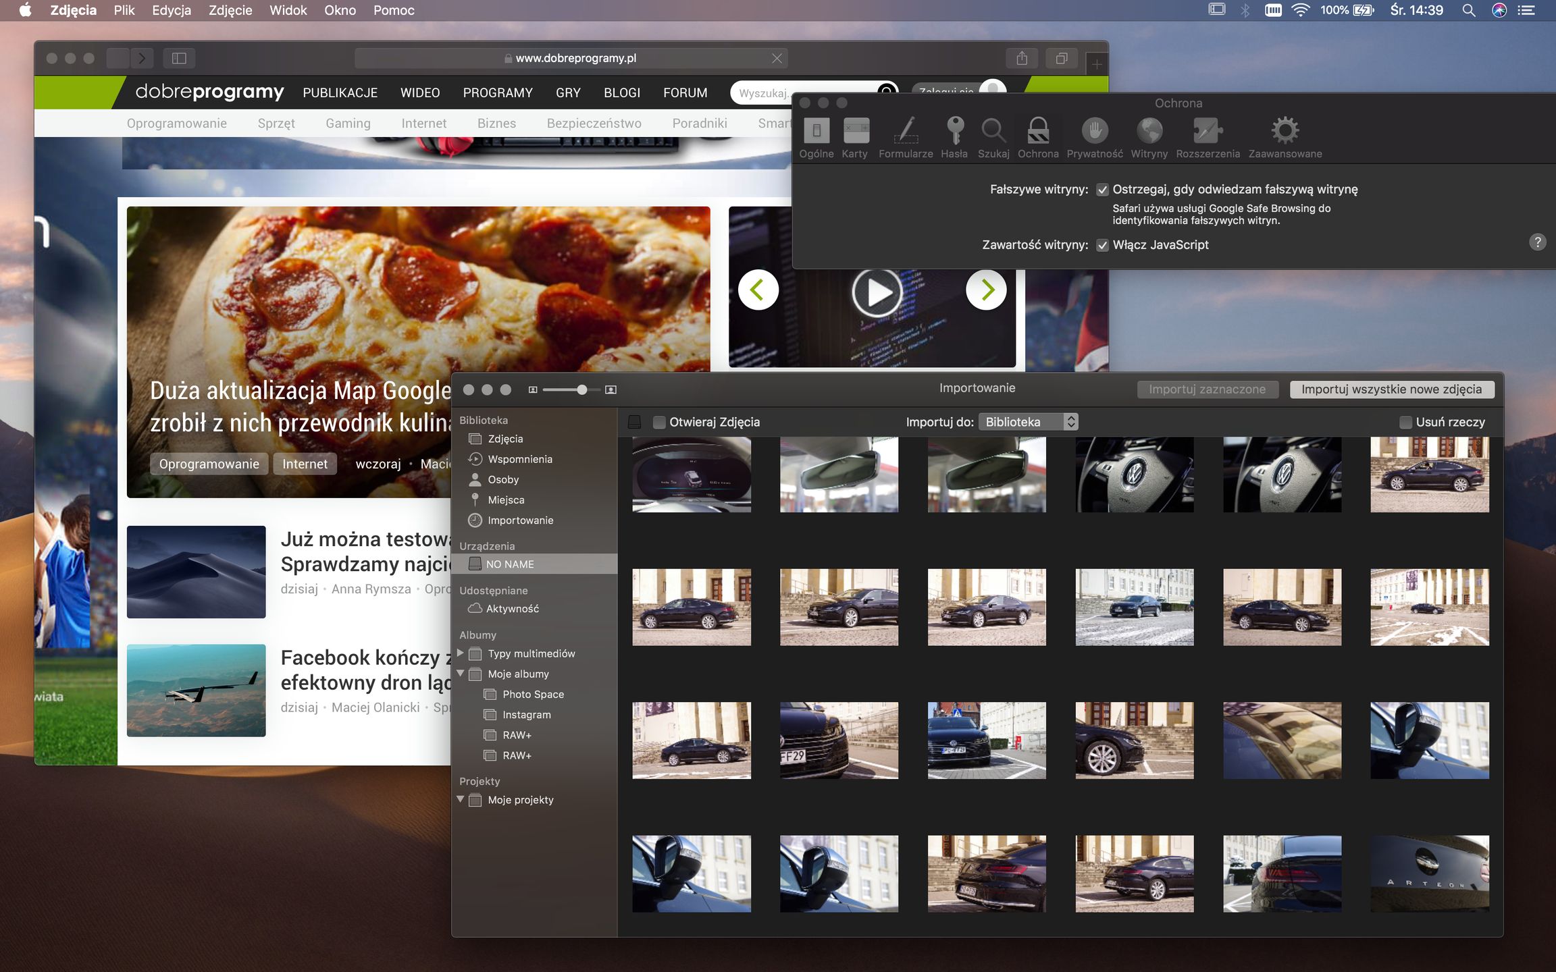This screenshot has width=1556, height=972.
Task: Open the Rozszerzenia preferences pane
Action: 1208,131
